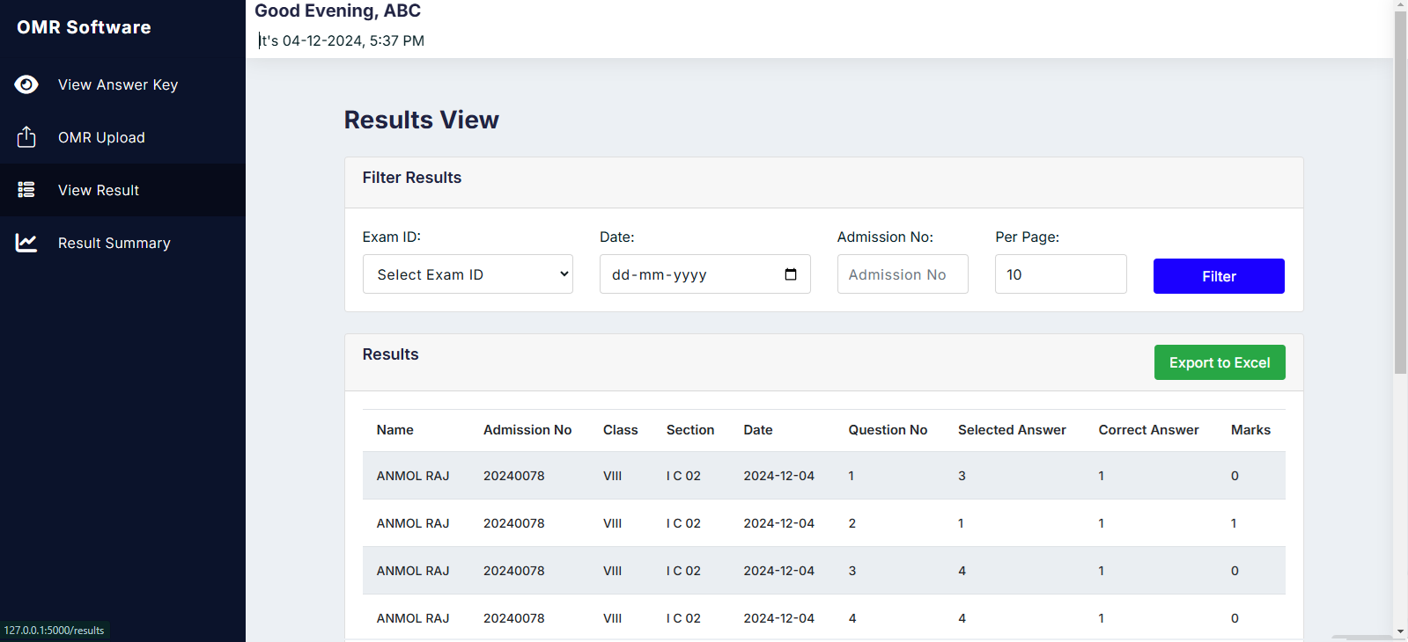Click the Question No column header
This screenshot has width=1408, height=642.
(x=888, y=430)
